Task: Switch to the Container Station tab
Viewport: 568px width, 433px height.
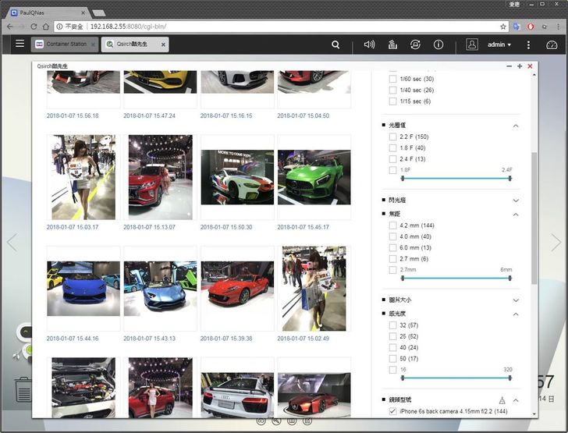Action: (x=63, y=44)
